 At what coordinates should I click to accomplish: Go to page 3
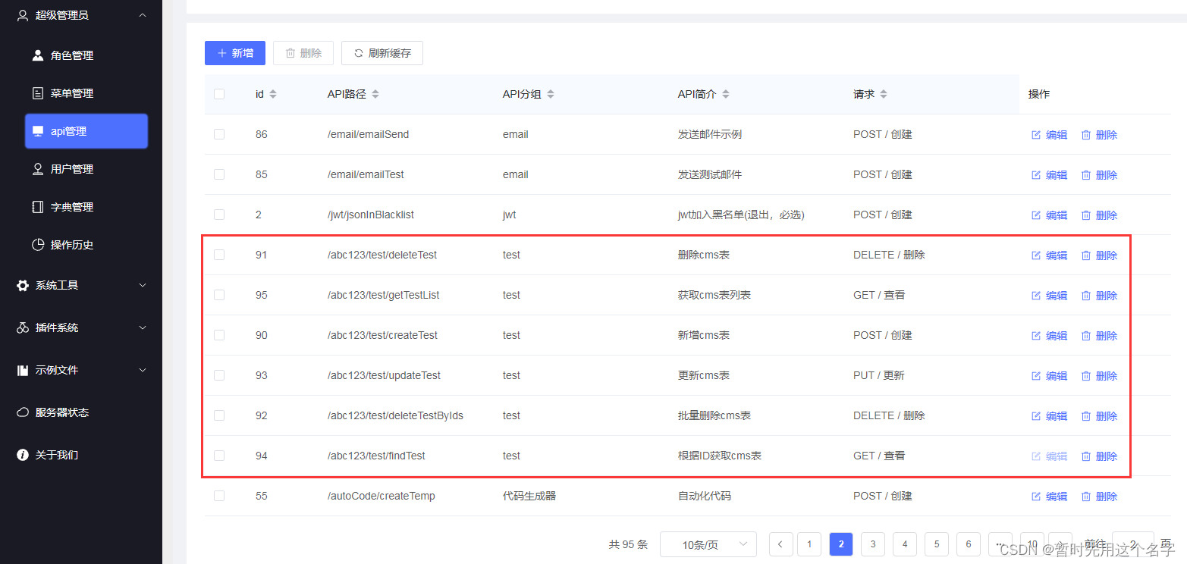pyautogui.click(x=873, y=544)
